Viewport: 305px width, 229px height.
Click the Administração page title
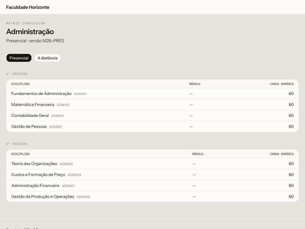point(30,32)
